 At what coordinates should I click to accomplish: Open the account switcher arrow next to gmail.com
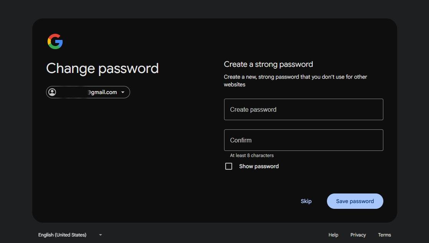coord(123,92)
